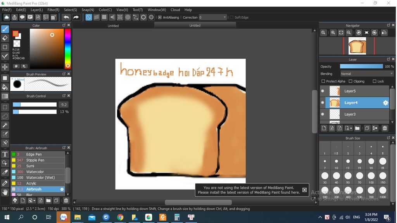Zoom in using Navigator magnifier plus
Viewport: 397px width, 223px height.
point(333,33)
